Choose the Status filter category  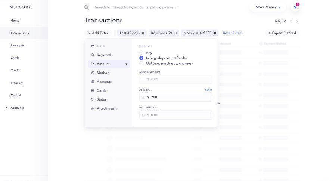click(x=109, y=99)
